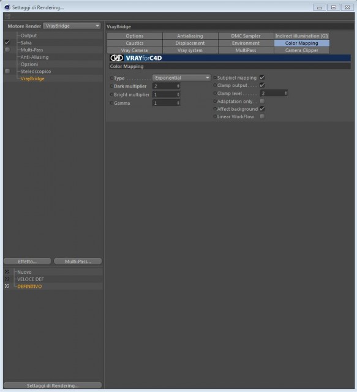Click the animation dot next to Clamp level
The height and width of the screenshot is (392, 357).
(x=215, y=93)
